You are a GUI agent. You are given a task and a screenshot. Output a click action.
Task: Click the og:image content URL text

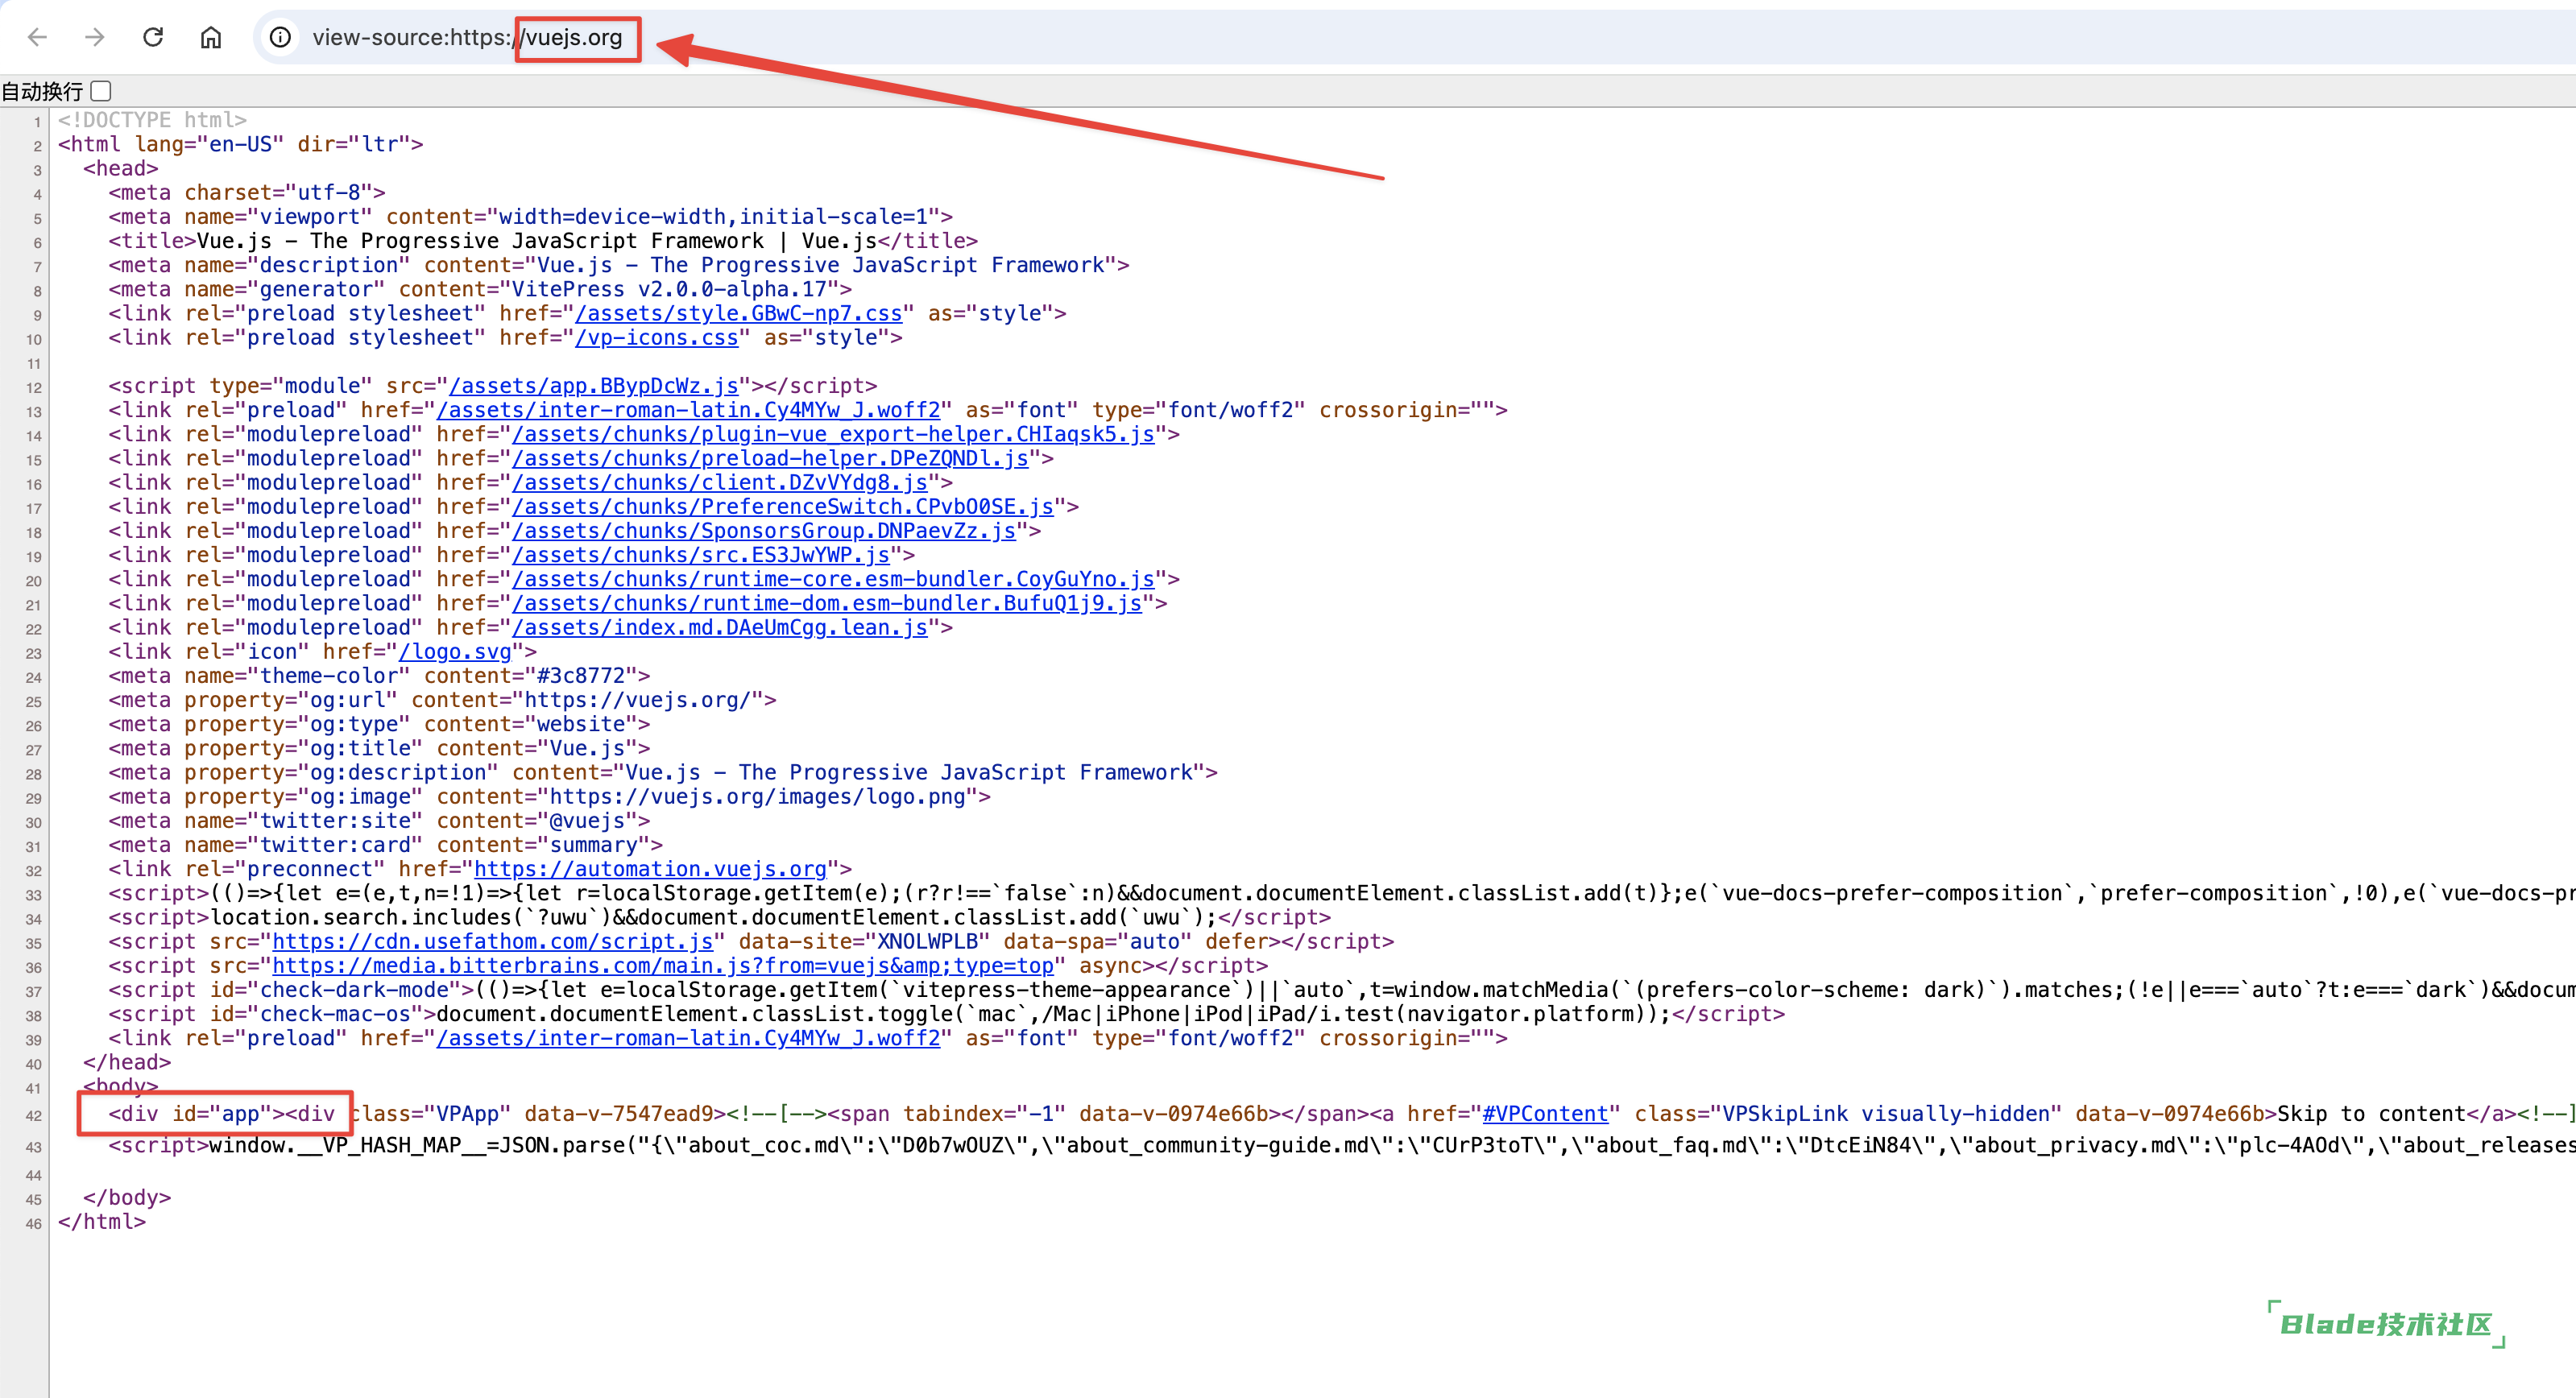pos(758,796)
